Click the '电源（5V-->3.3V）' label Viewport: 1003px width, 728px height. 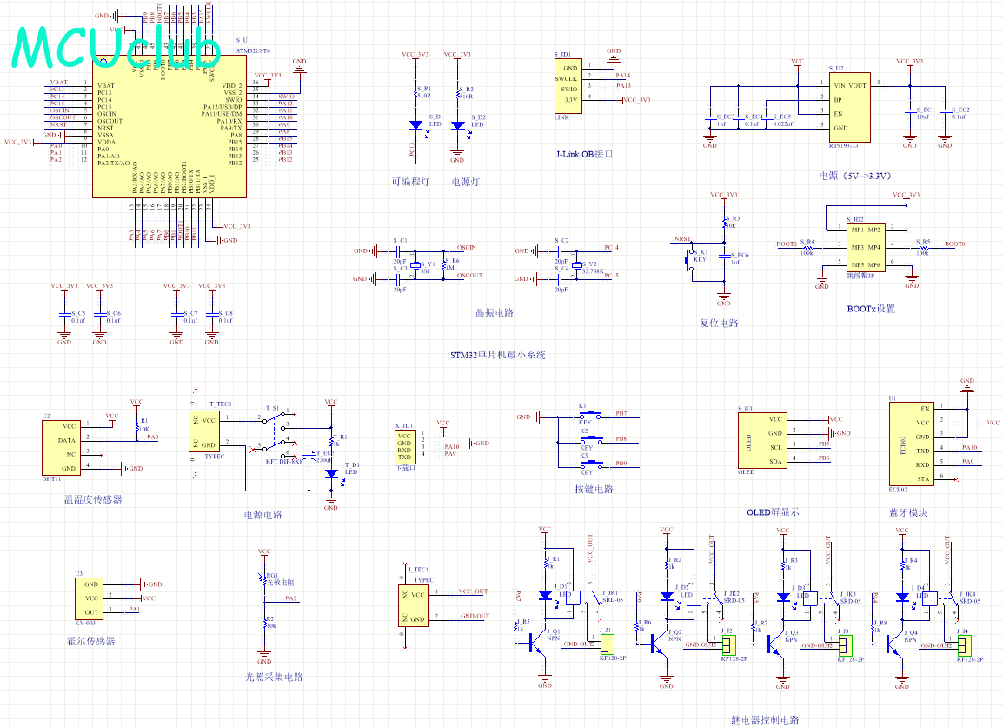coord(855,176)
